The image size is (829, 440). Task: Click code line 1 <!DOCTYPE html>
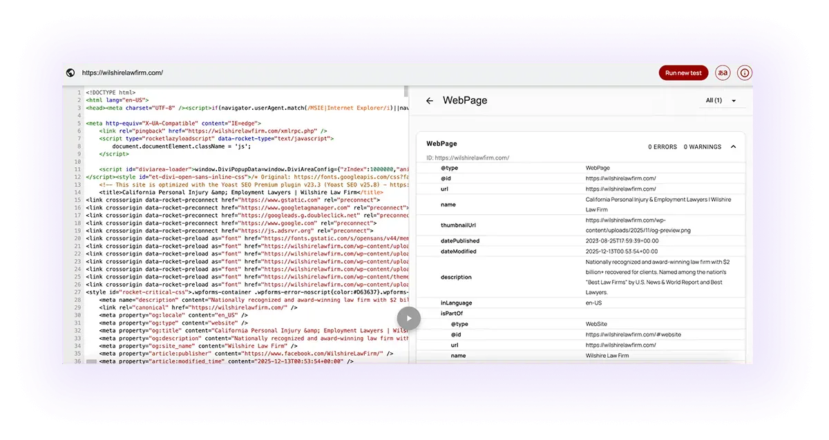111,93
